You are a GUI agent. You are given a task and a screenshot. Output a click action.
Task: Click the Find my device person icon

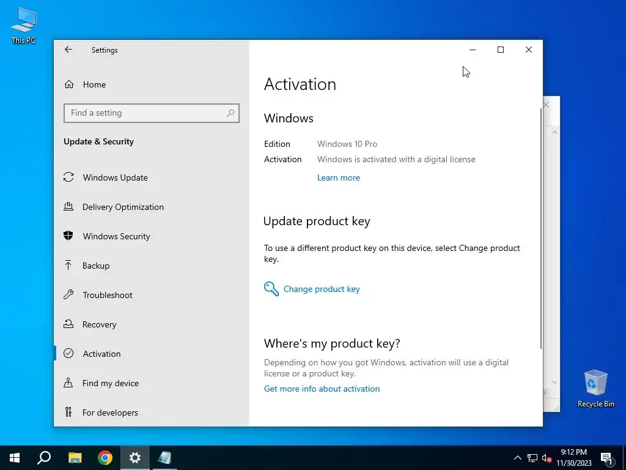[68, 382]
